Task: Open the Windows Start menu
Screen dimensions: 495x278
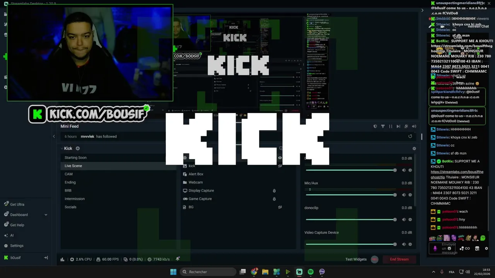Action: tap(173, 272)
